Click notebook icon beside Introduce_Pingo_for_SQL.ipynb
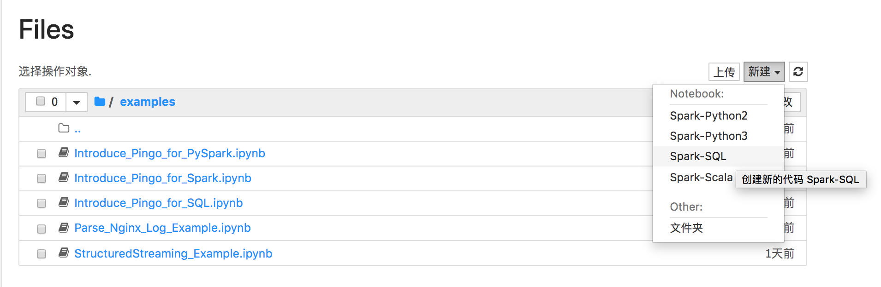This screenshot has width=881, height=287. coord(64,202)
